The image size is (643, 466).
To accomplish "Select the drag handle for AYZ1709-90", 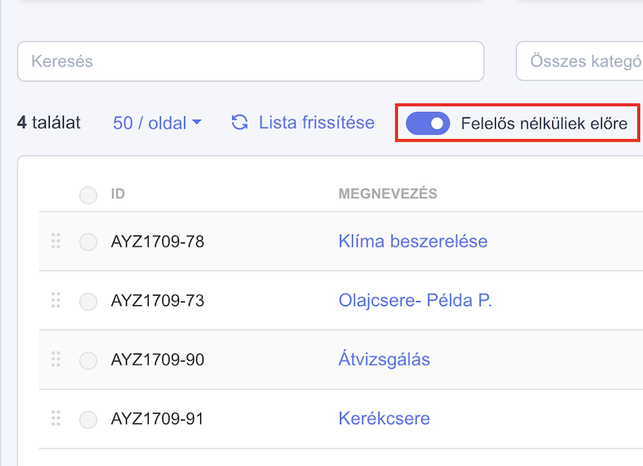I will [x=55, y=359].
